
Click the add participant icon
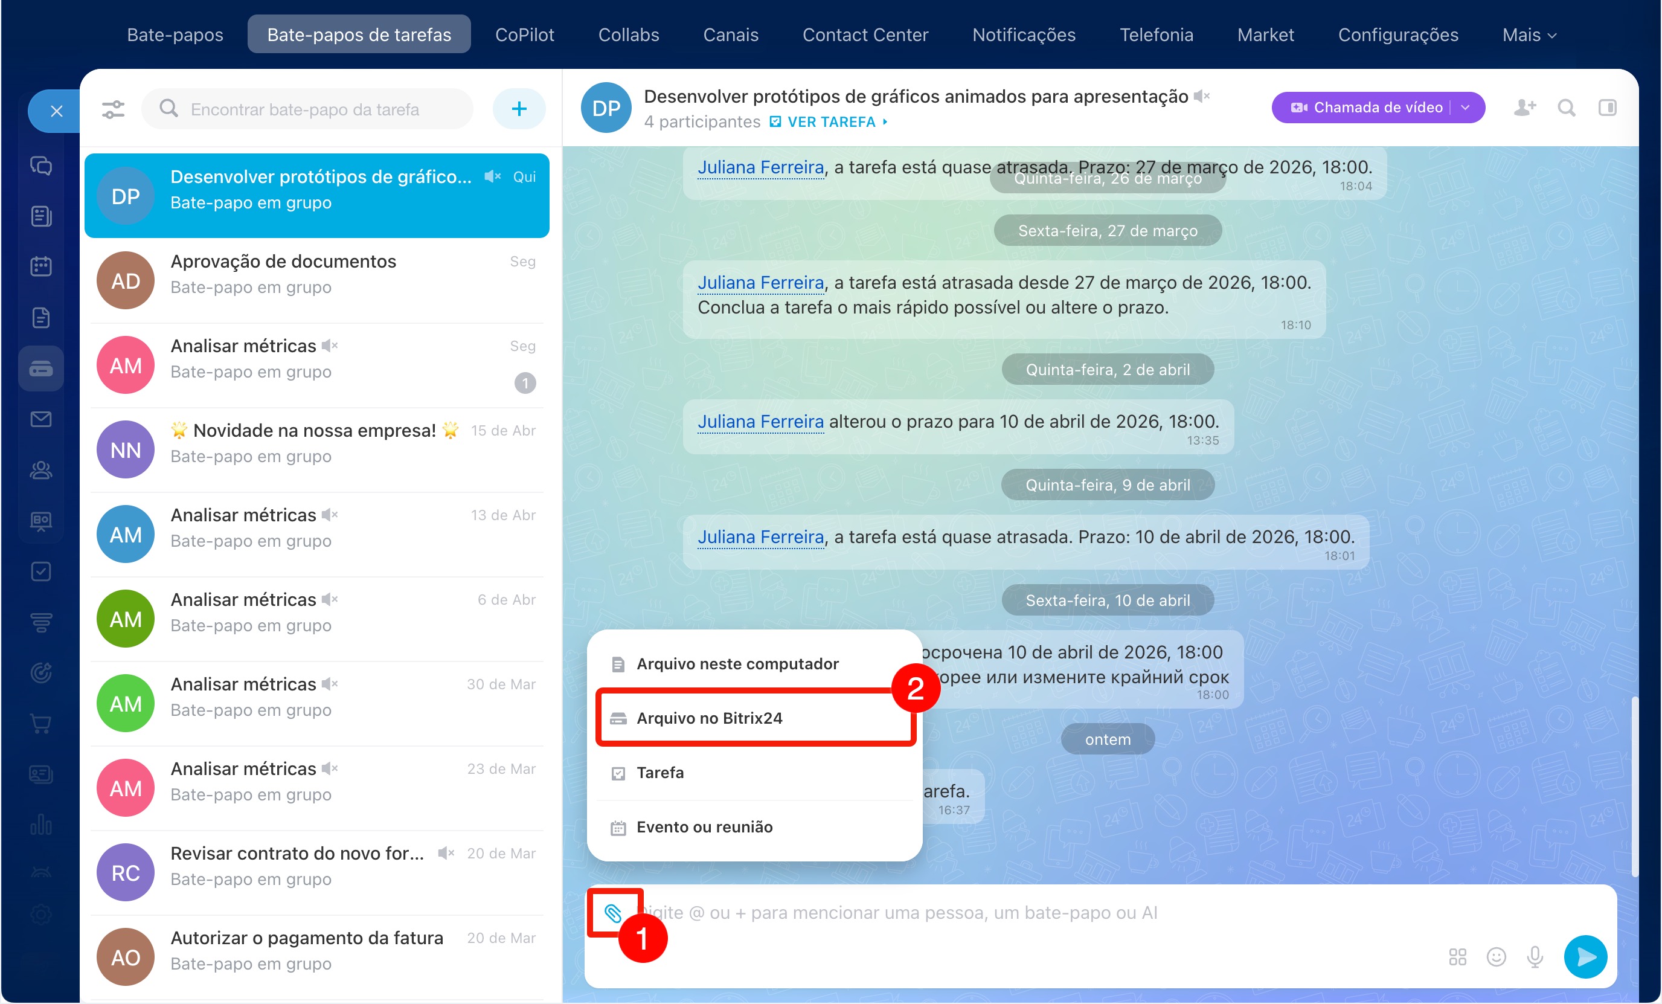pyautogui.click(x=1524, y=108)
